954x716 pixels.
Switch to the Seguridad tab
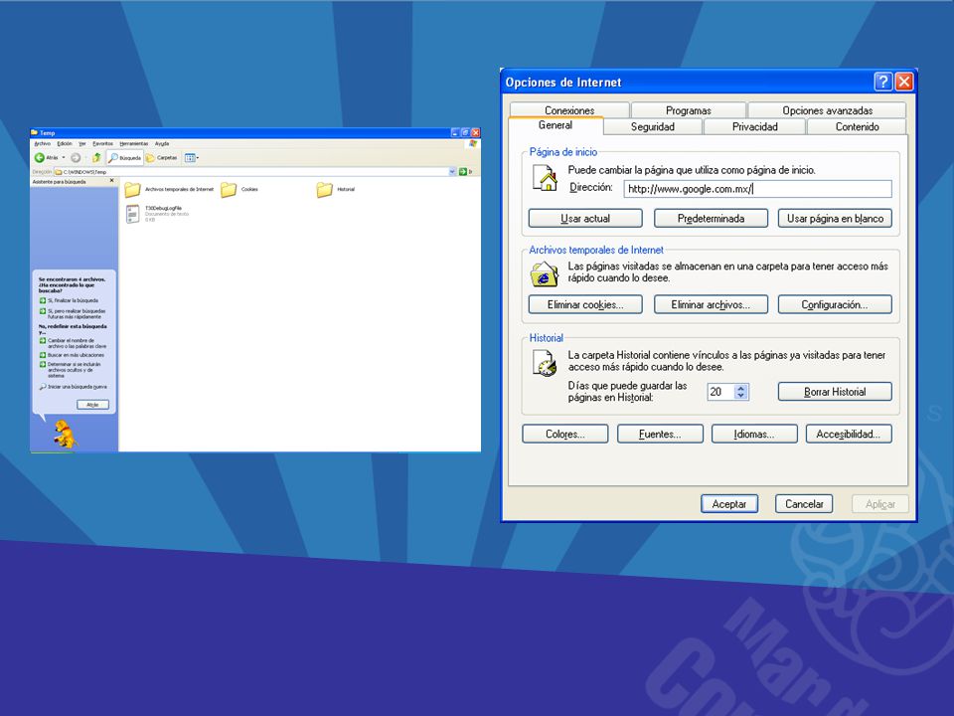click(652, 126)
